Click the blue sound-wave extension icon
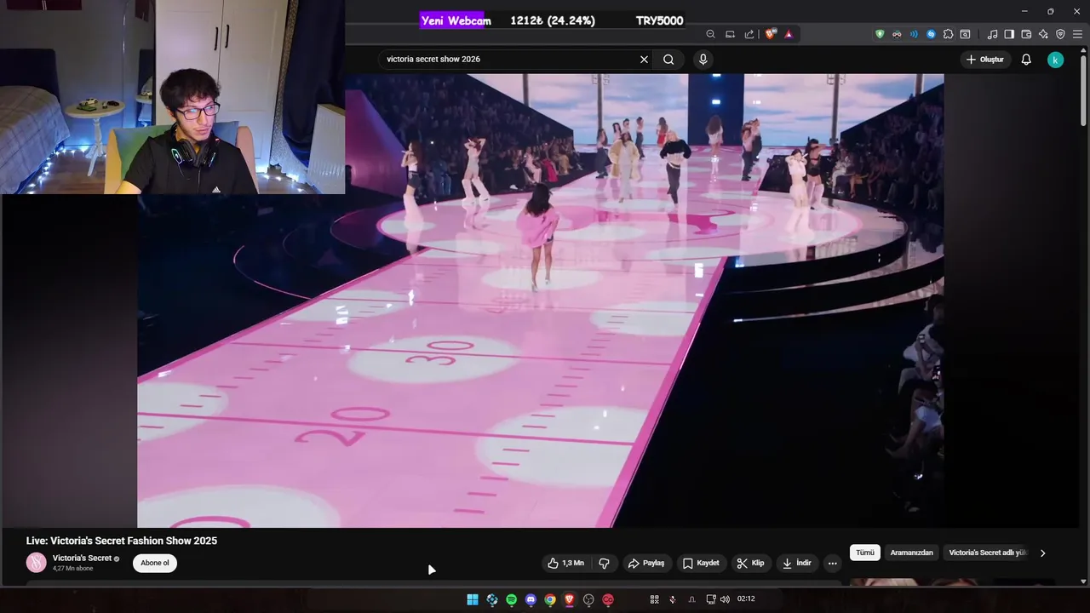The image size is (1090, 613). tap(914, 34)
